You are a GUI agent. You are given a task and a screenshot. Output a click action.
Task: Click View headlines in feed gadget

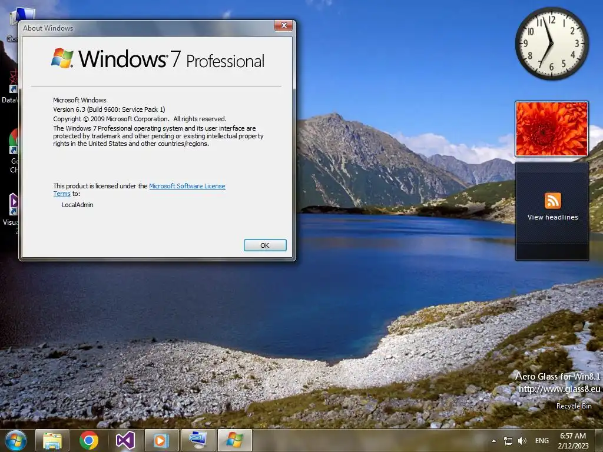pos(552,217)
